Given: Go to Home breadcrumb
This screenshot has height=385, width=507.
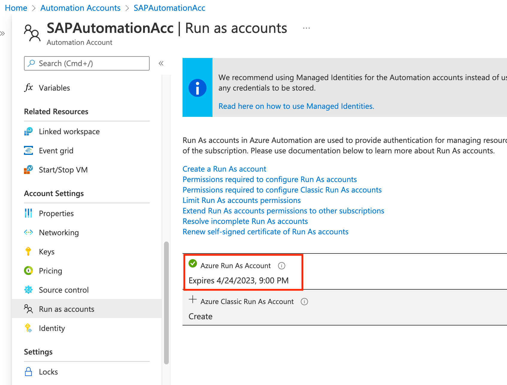Looking at the screenshot, I should click(16, 8).
